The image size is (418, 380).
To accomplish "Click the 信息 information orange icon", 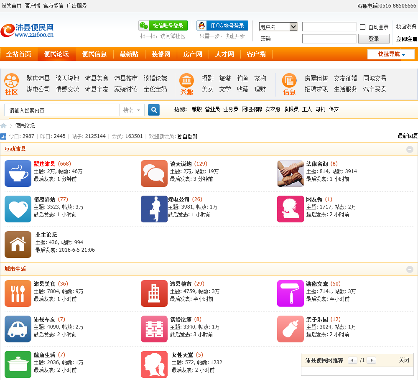I will pyautogui.click(x=289, y=81).
